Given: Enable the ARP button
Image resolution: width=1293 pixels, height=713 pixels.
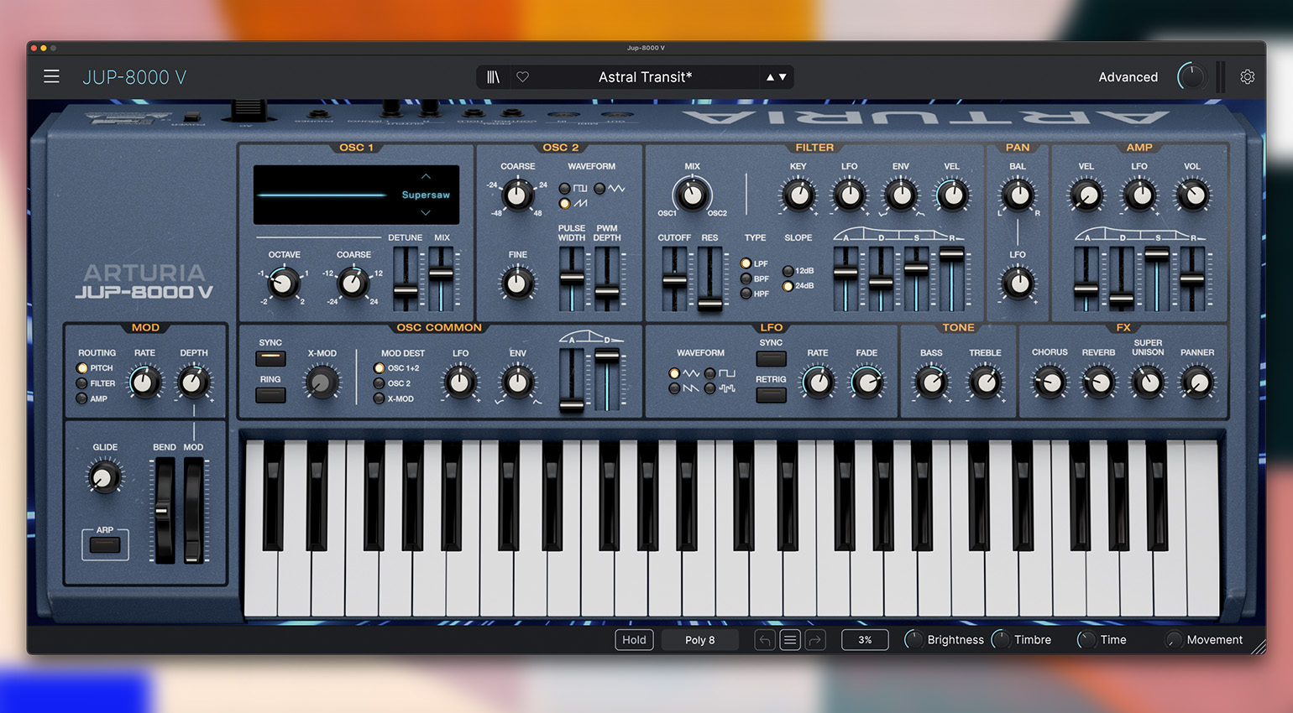Looking at the screenshot, I should click(x=105, y=545).
